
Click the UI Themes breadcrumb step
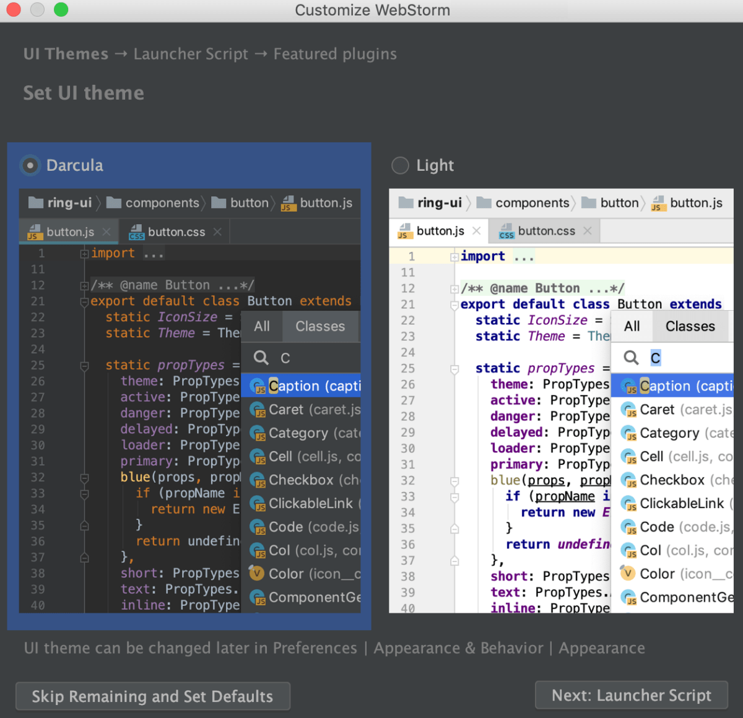pyautogui.click(x=66, y=54)
